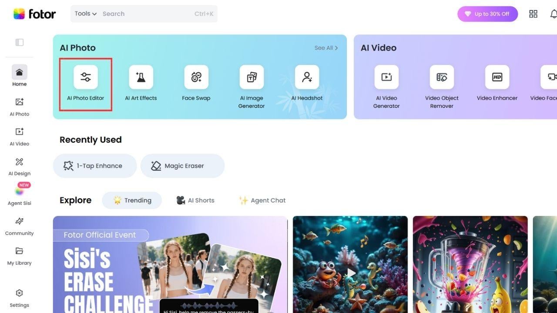The width and height of the screenshot is (557, 313).
Task: Open the AI Photo Editor tool
Action: [86, 84]
